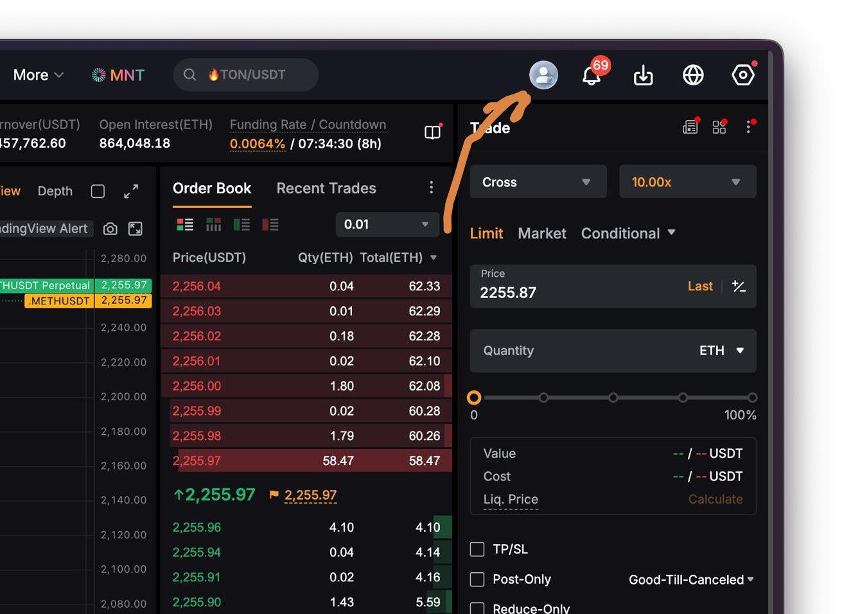842x614 pixels.
Task: Click the green last price 2,255.97
Action: click(x=215, y=495)
